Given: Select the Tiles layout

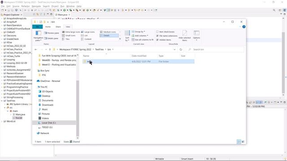Looking at the screenshot, I should point(66,39).
